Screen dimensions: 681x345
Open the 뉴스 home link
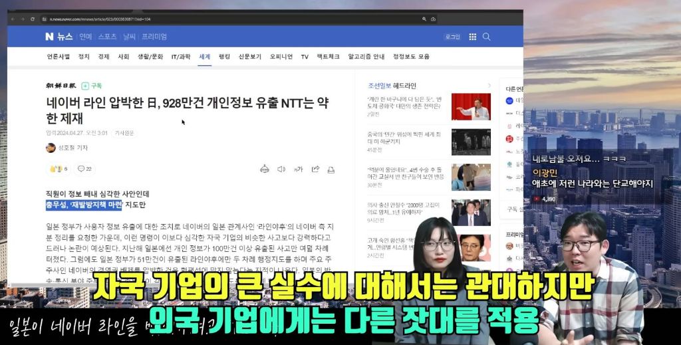[x=65, y=37]
